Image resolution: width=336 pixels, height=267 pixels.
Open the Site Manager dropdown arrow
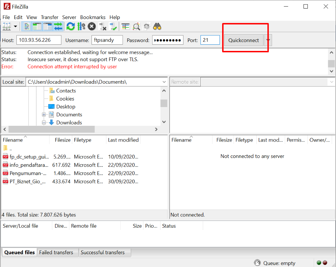point(15,27)
